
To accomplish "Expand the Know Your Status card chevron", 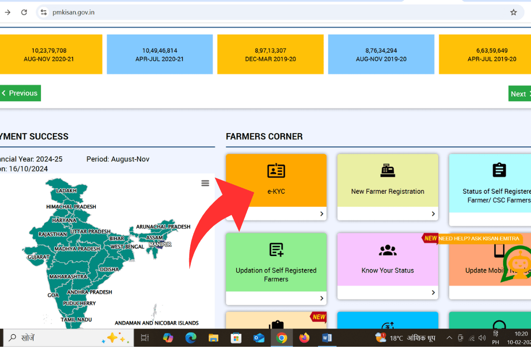I will 433,292.
